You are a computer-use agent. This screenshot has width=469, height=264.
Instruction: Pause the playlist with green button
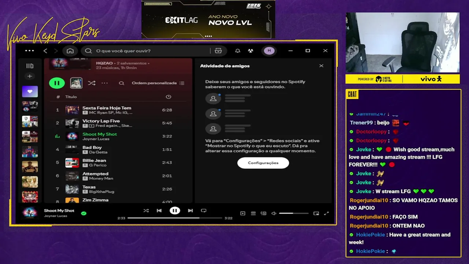point(57,83)
